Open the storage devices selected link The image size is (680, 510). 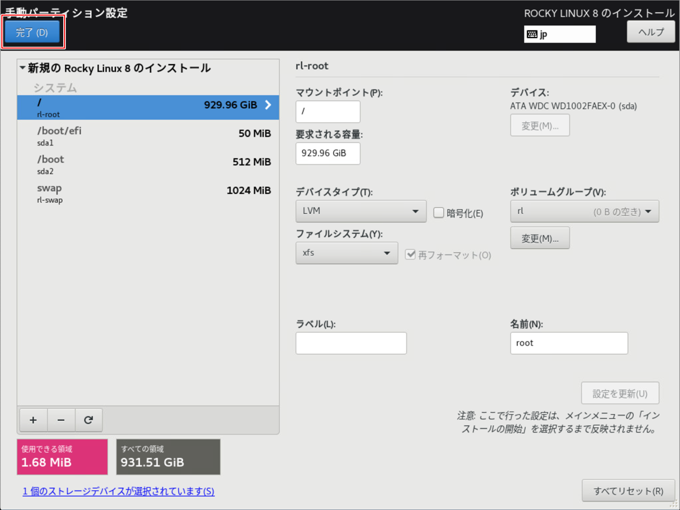(x=118, y=491)
